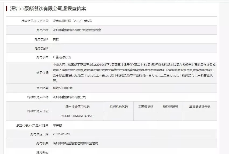Screen dimensions: 229x154
Task: Click the dark red marker beside the page title
Action: [x=6, y=8]
